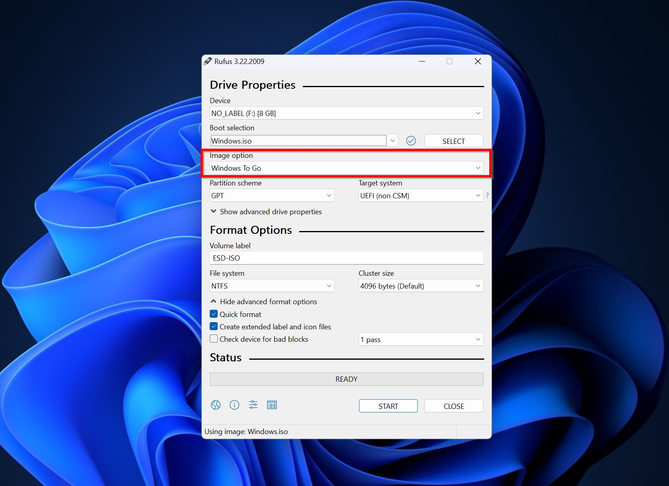The image size is (669, 486).
Task: Open the About info icon
Action: tap(234, 405)
